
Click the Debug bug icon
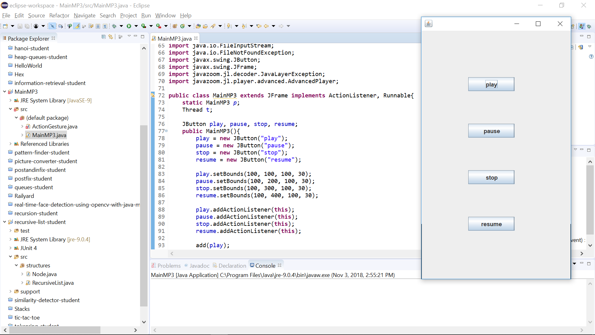point(114,26)
